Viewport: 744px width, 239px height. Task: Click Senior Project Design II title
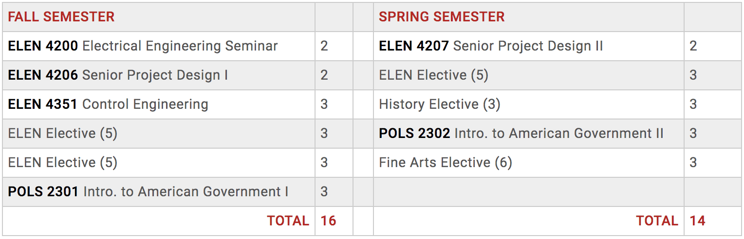tap(528, 46)
